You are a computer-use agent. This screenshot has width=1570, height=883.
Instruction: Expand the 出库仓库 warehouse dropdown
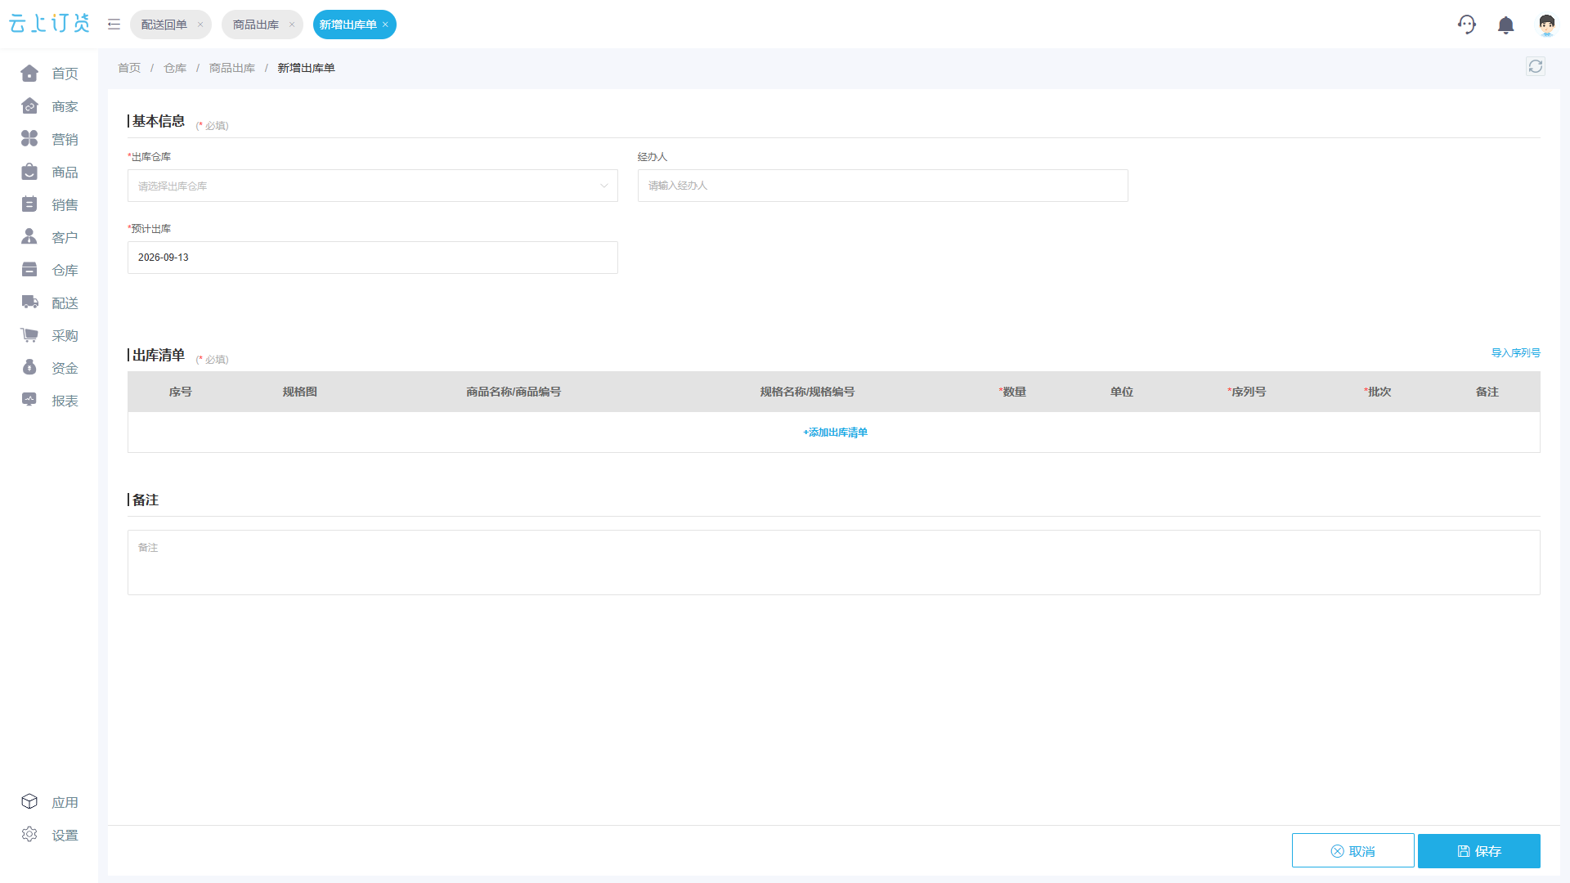(x=373, y=186)
